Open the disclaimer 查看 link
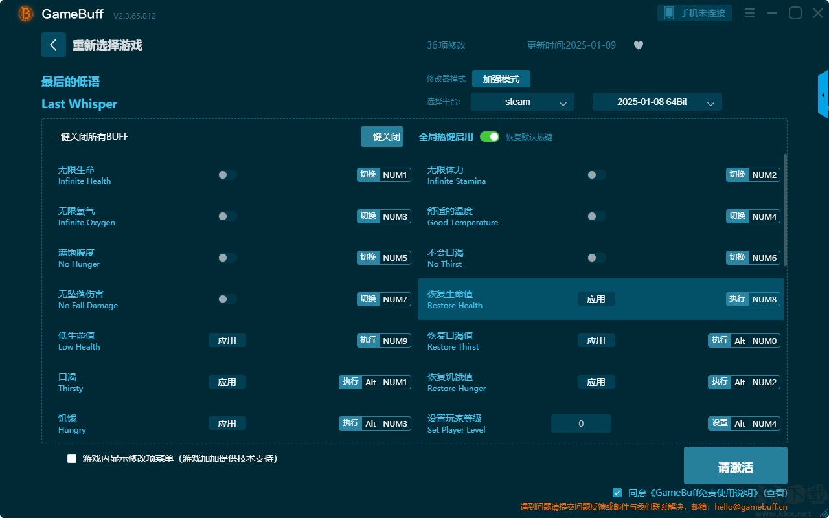This screenshot has height=518, width=829. coord(775,493)
